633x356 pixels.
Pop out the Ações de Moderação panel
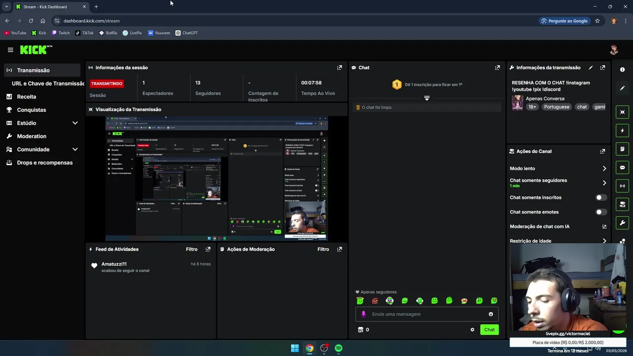tap(339, 249)
